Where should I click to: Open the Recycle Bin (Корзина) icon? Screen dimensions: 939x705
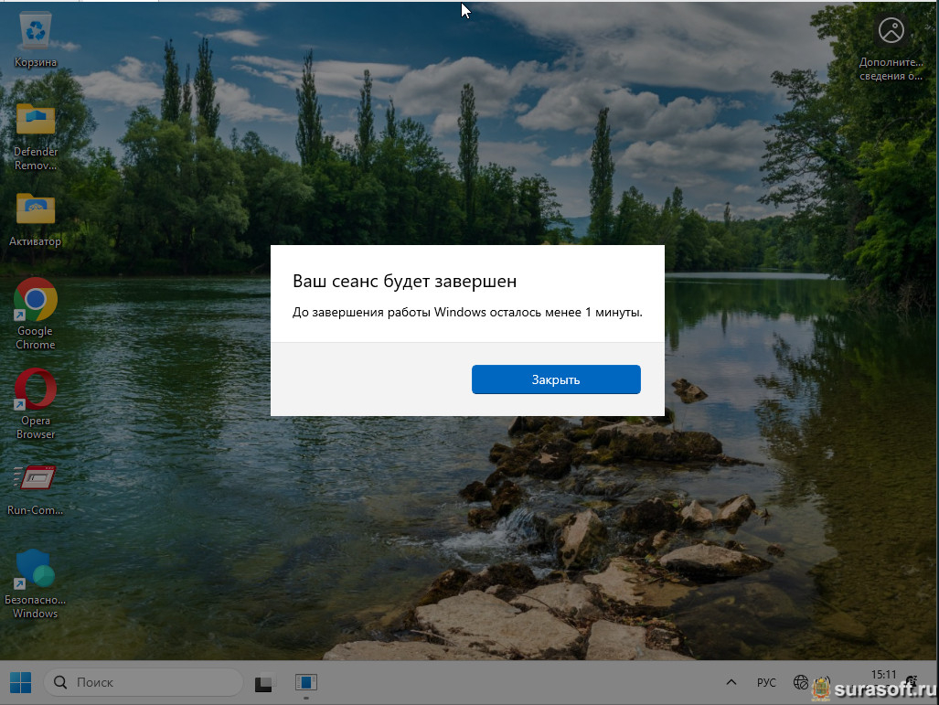coord(36,31)
